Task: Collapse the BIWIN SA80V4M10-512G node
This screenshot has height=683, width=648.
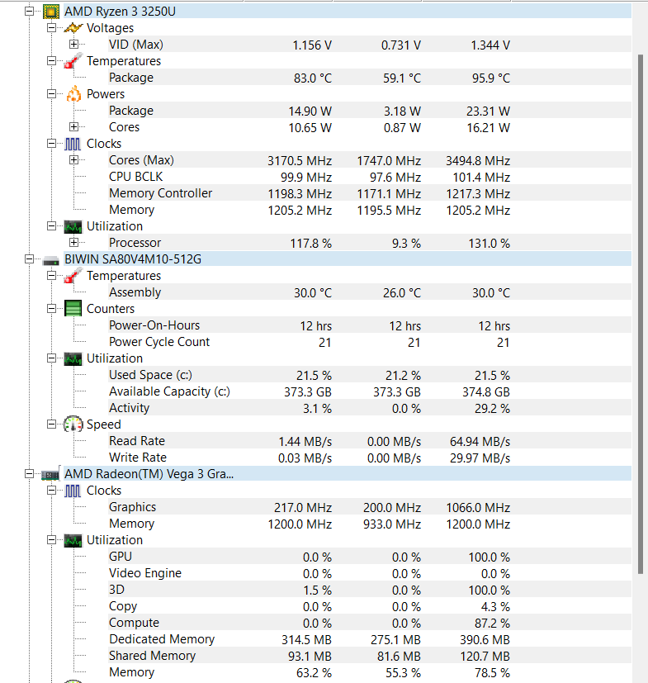Action: [31, 259]
